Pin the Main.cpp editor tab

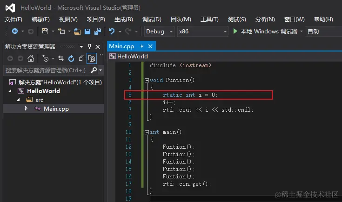point(141,46)
